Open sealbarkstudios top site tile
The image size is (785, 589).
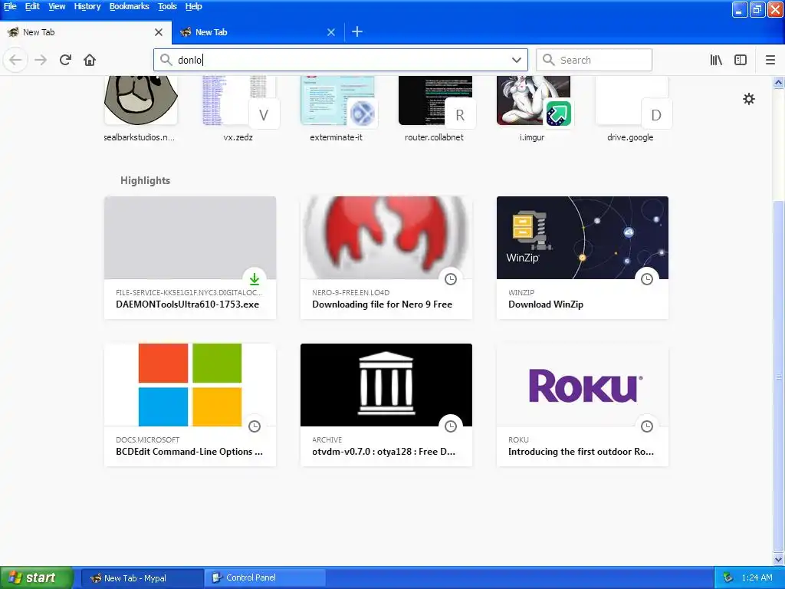coord(141,109)
